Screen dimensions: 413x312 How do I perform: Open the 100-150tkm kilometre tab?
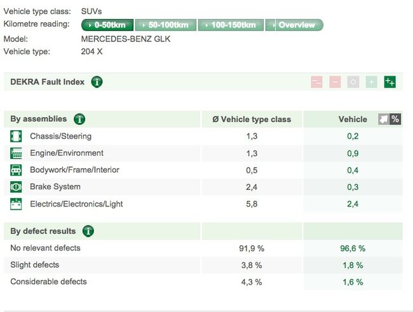(x=230, y=25)
